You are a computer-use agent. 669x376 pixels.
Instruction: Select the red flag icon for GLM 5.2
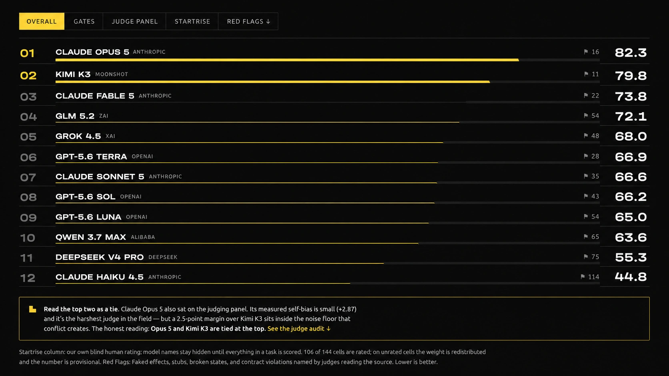586,116
